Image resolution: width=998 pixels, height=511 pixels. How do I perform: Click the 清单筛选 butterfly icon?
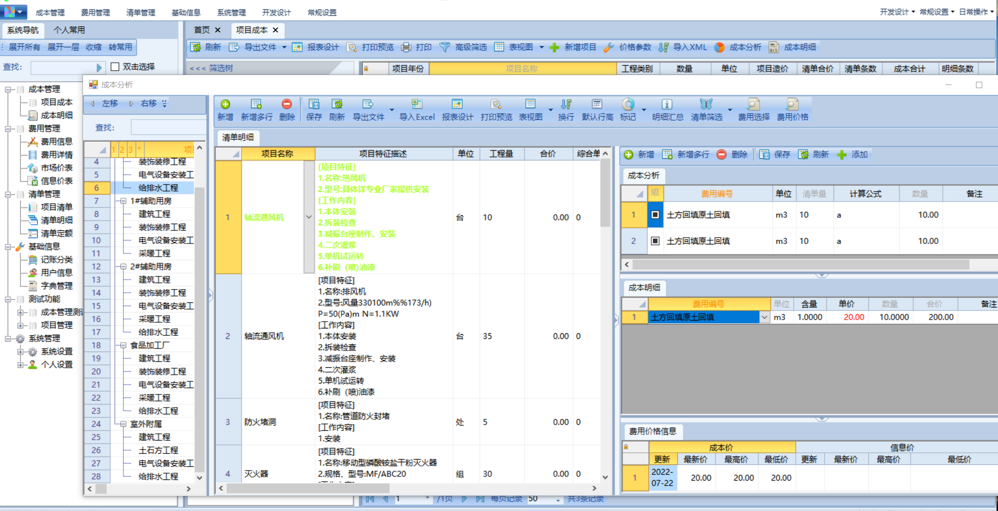706,104
